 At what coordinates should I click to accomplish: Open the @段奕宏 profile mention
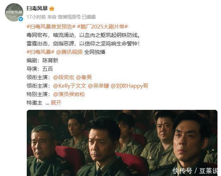pos(64,77)
